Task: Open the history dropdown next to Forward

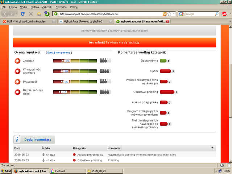Action: (x=16, y=14)
